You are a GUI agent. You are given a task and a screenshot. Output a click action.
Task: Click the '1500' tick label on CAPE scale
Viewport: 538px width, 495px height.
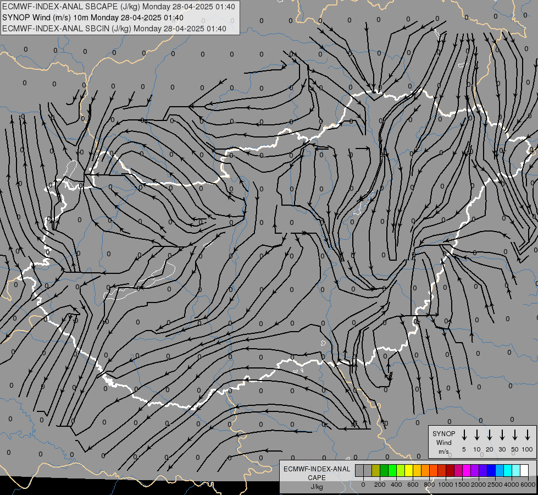click(462, 485)
